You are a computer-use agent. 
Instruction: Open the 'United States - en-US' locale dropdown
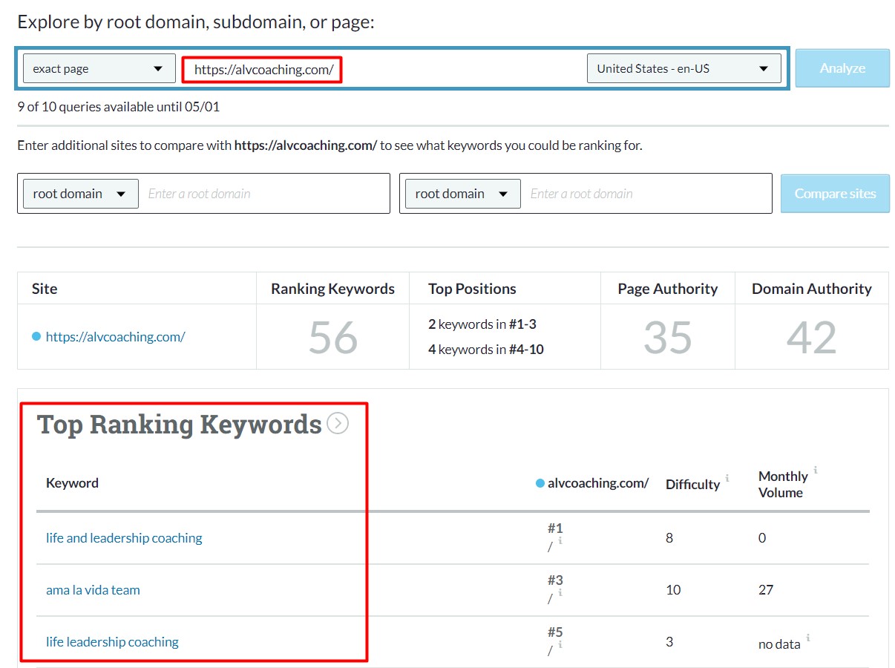683,68
